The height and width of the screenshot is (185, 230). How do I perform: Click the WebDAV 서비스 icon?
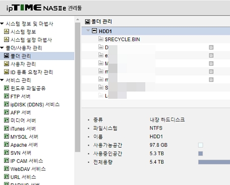(7, 168)
